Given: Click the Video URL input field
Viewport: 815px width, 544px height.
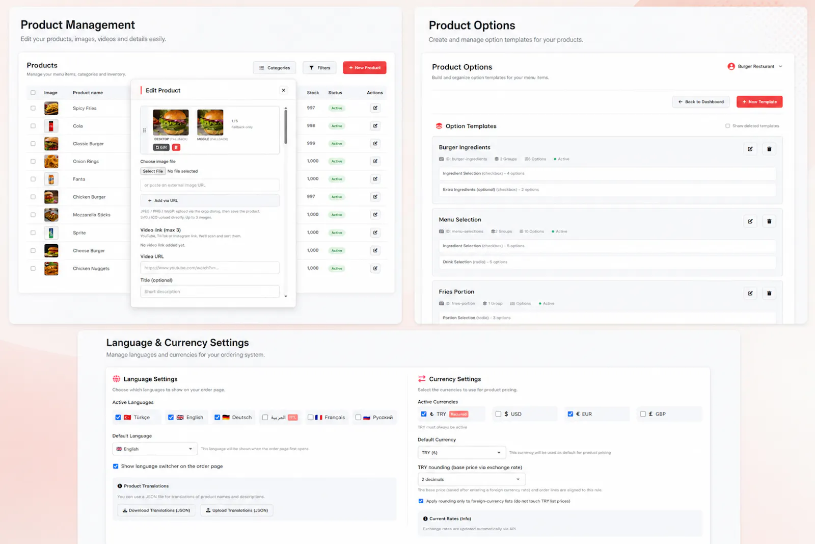Looking at the screenshot, I should point(210,268).
